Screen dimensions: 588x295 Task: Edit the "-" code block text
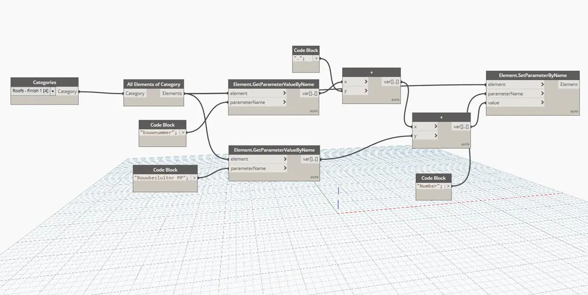click(303, 58)
